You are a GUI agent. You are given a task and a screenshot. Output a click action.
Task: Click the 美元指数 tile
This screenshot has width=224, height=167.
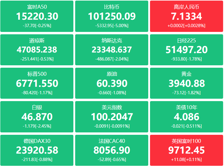112,116
